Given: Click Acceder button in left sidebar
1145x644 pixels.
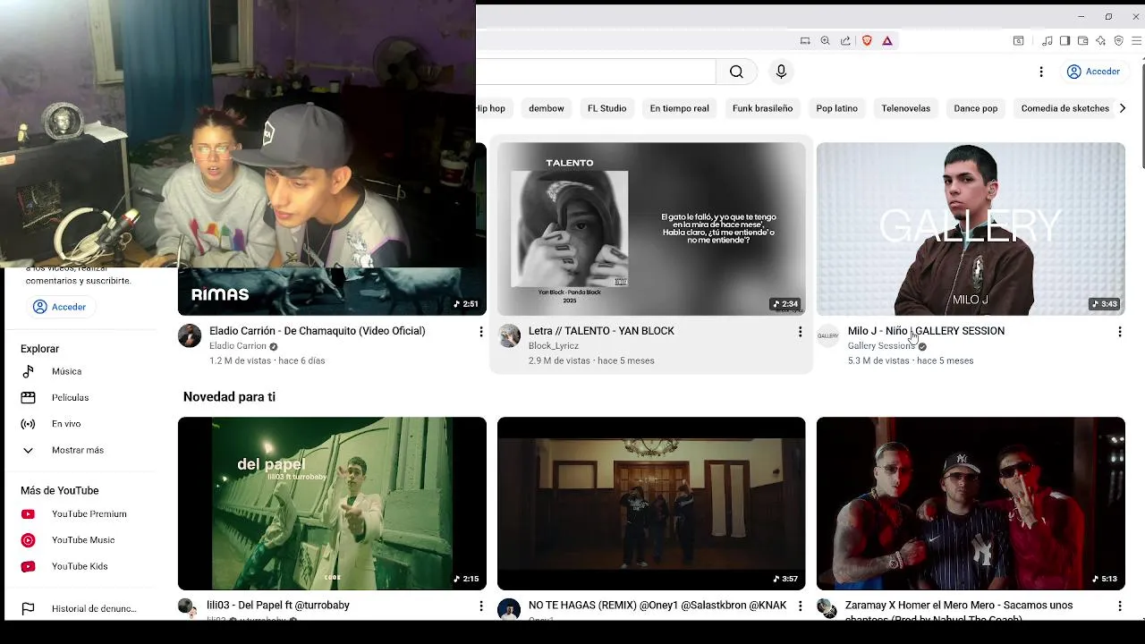Looking at the screenshot, I should (x=60, y=307).
